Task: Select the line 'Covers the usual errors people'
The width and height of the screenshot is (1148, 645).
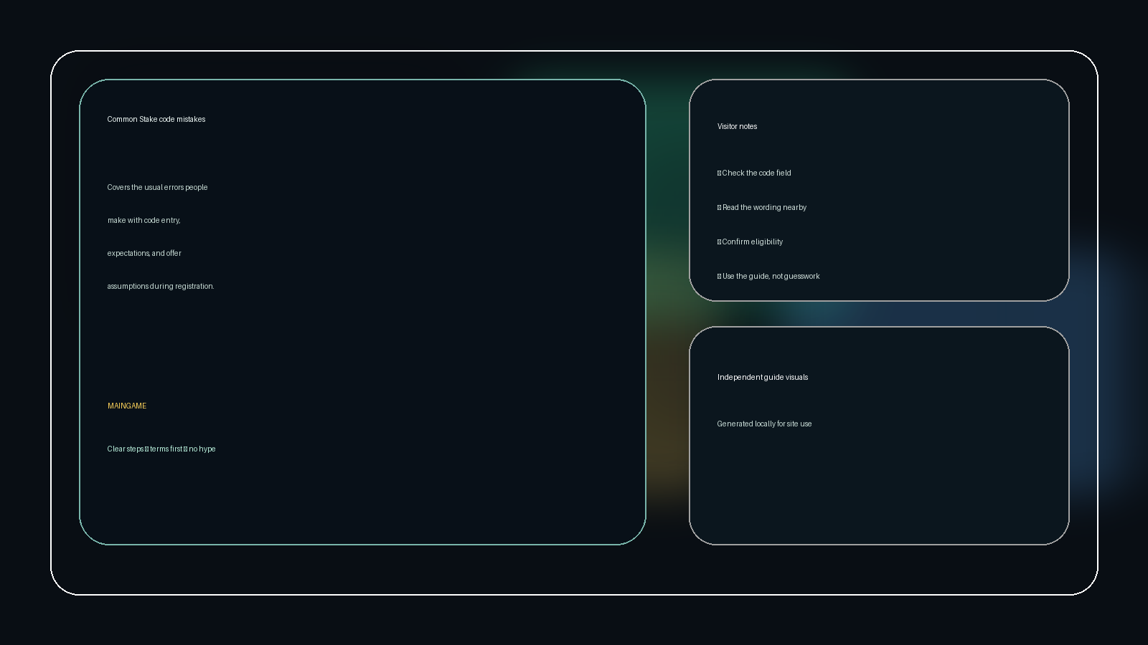Action: pyautogui.click(x=157, y=187)
